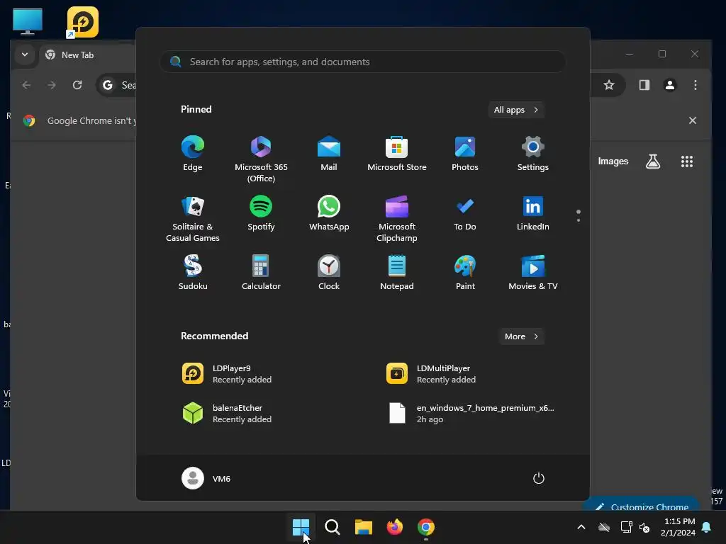
Task: Open Chrome three-dot menu
Action: [695, 85]
